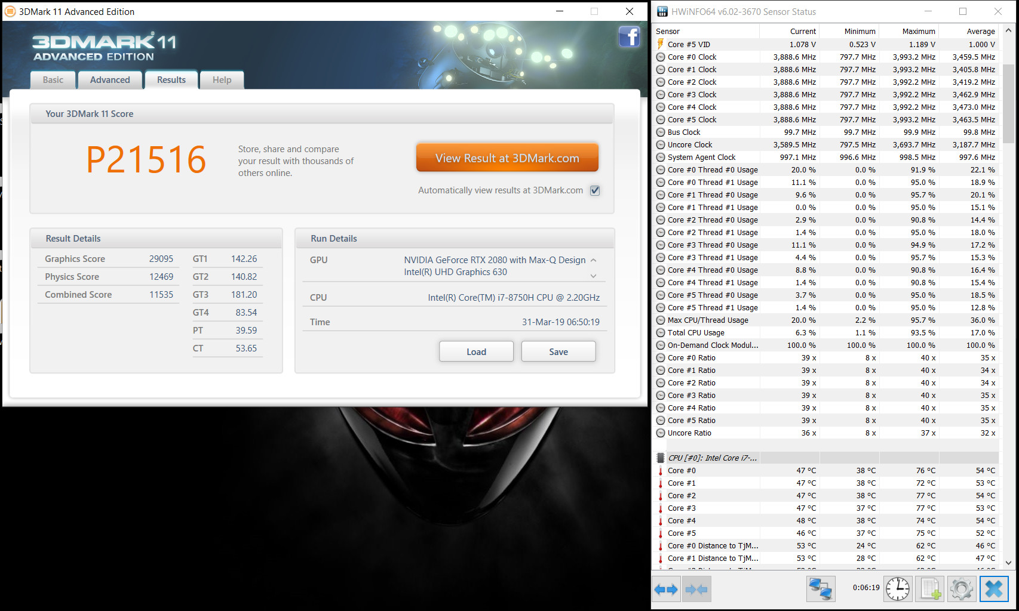Screen dimensions: 1019x611
Task: Click the HWiNFO vertical scrollbar thumb
Action: 1008,104
